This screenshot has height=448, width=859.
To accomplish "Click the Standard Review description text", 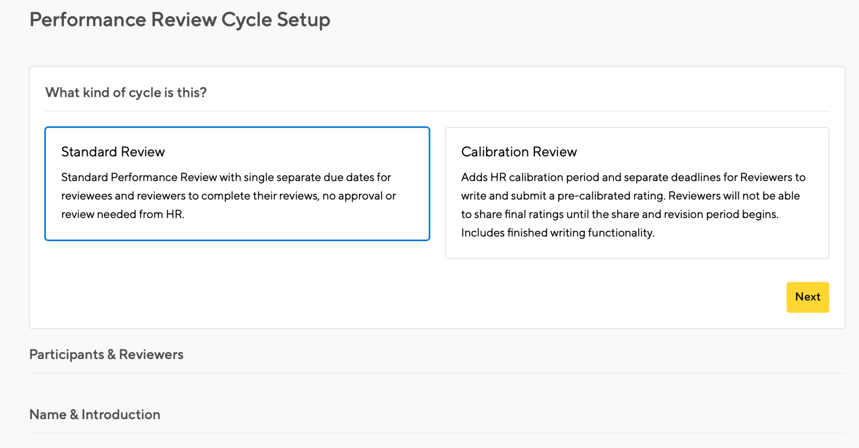I will [x=228, y=195].
